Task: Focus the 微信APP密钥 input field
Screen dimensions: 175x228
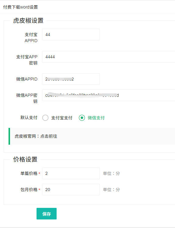Action: pos(109,95)
